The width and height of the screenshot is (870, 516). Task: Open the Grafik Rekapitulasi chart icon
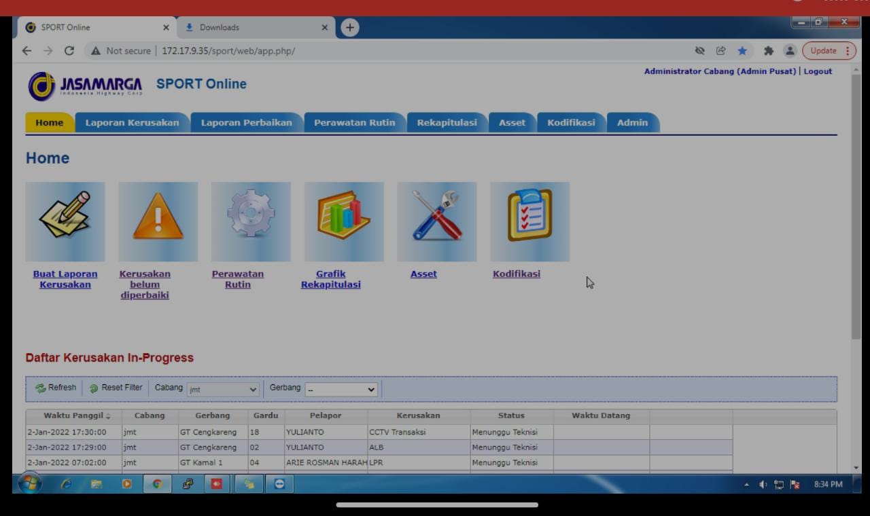[344, 221]
